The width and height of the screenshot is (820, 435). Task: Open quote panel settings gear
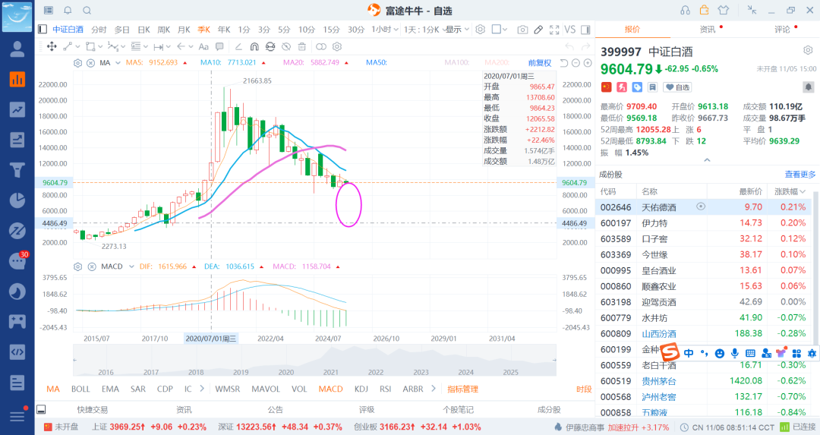pos(808,50)
